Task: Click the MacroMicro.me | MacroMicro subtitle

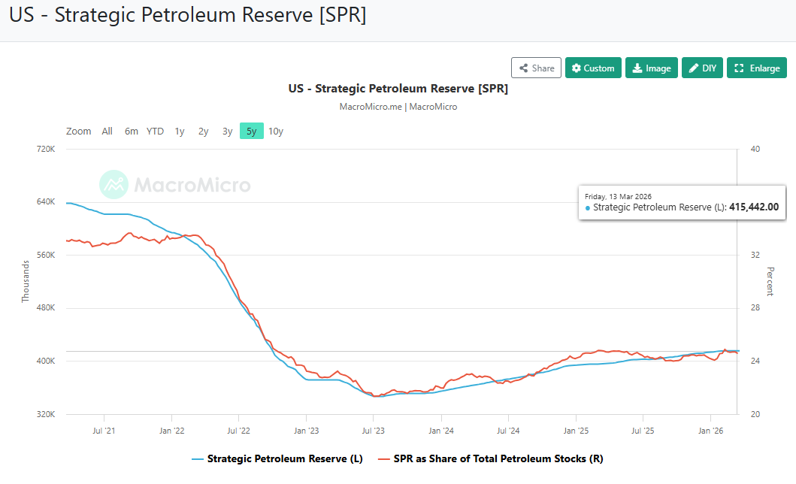Action: [x=398, y=107]
